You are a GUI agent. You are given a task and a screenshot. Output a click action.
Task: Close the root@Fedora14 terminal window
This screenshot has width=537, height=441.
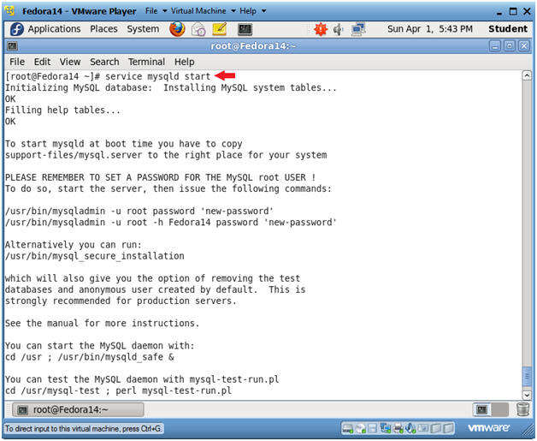(524, 45)
